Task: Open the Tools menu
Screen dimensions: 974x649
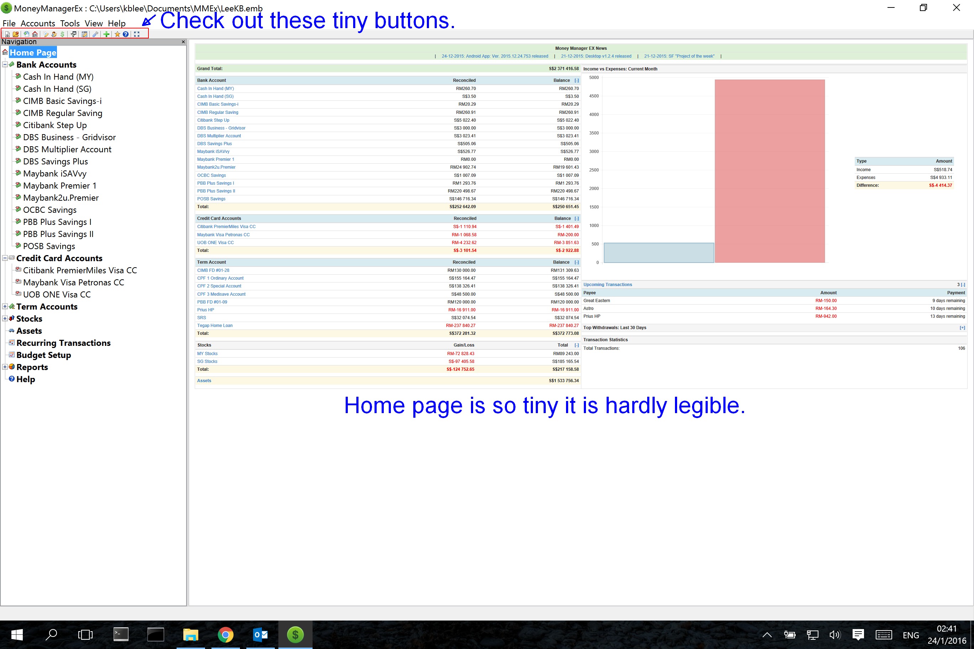Action: (x=69, y=23)
